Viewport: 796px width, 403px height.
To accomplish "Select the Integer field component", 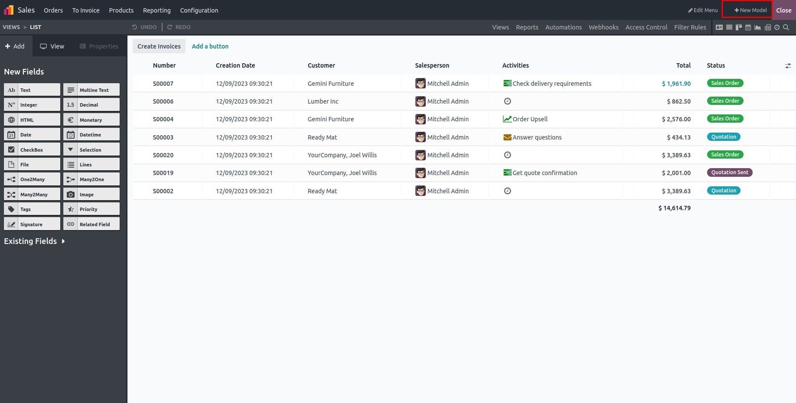I will [32, 104].
